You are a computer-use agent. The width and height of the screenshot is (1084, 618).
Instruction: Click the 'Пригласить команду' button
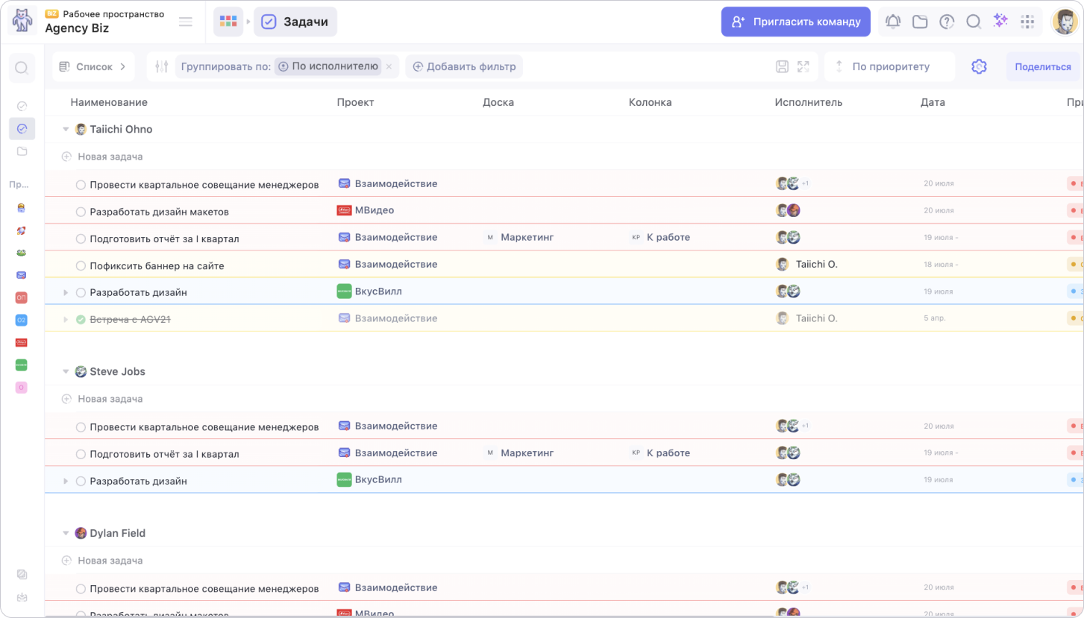[x=795, y=22]
